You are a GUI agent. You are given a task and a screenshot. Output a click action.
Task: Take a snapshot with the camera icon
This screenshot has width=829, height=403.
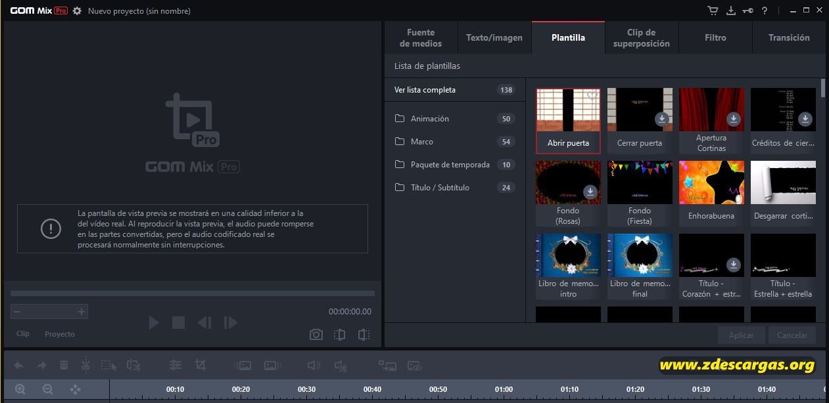[316, 334]
